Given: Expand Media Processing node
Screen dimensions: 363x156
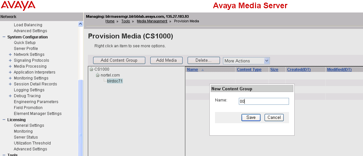Looking at the screenshot, I should [10, 66].
